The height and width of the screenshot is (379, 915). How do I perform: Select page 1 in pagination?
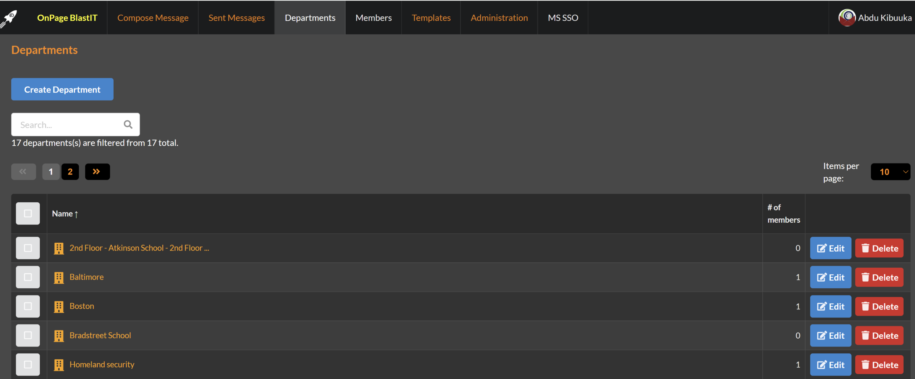pyautogui.click(x=51, y=172)
